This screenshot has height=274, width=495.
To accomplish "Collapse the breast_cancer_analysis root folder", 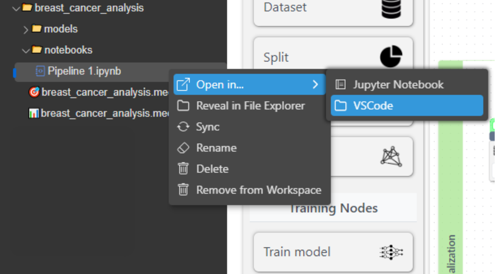I will (x=16, y=8).
